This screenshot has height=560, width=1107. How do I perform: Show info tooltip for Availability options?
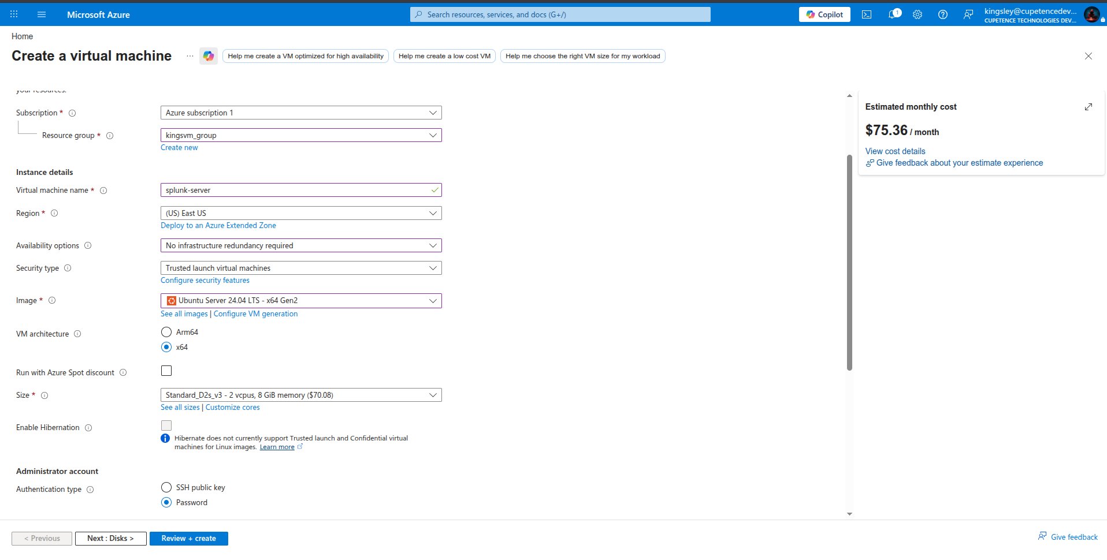pos(88,245)
